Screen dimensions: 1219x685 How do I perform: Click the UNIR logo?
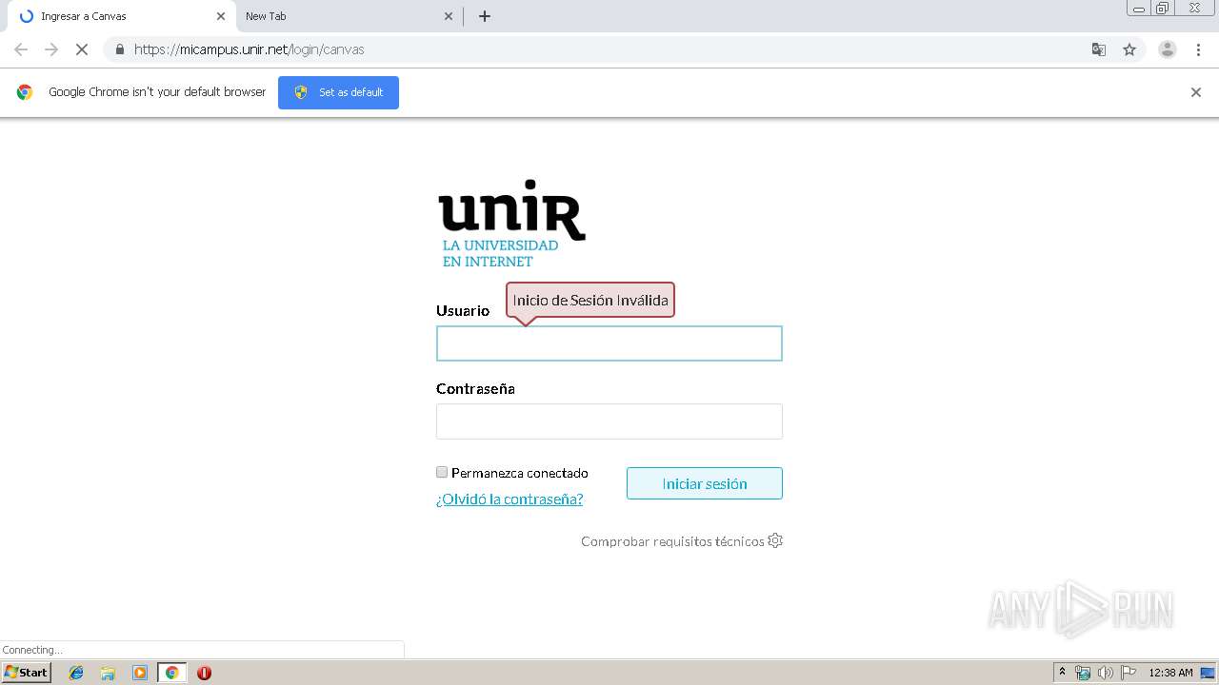point(511,223)
